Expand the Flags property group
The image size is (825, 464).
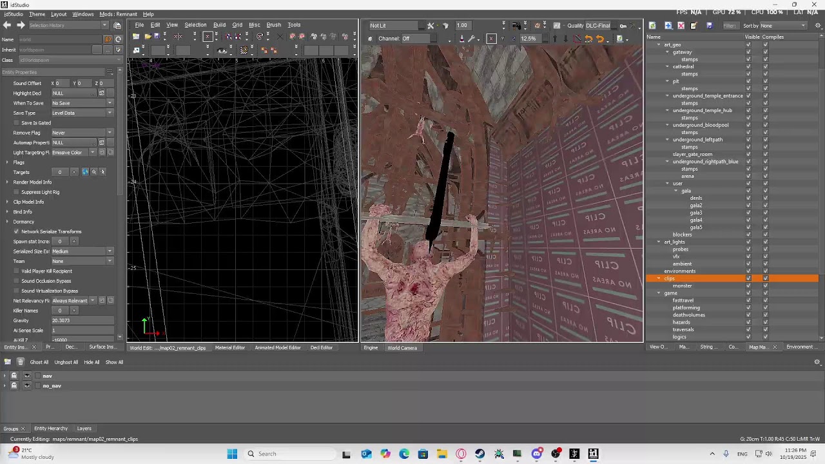7,162
